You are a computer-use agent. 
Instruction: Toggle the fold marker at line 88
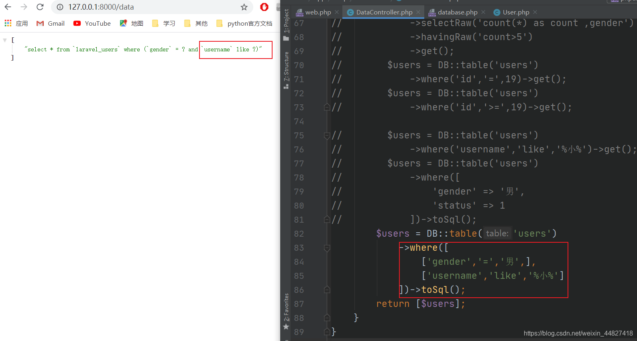(x=327, y=318)
